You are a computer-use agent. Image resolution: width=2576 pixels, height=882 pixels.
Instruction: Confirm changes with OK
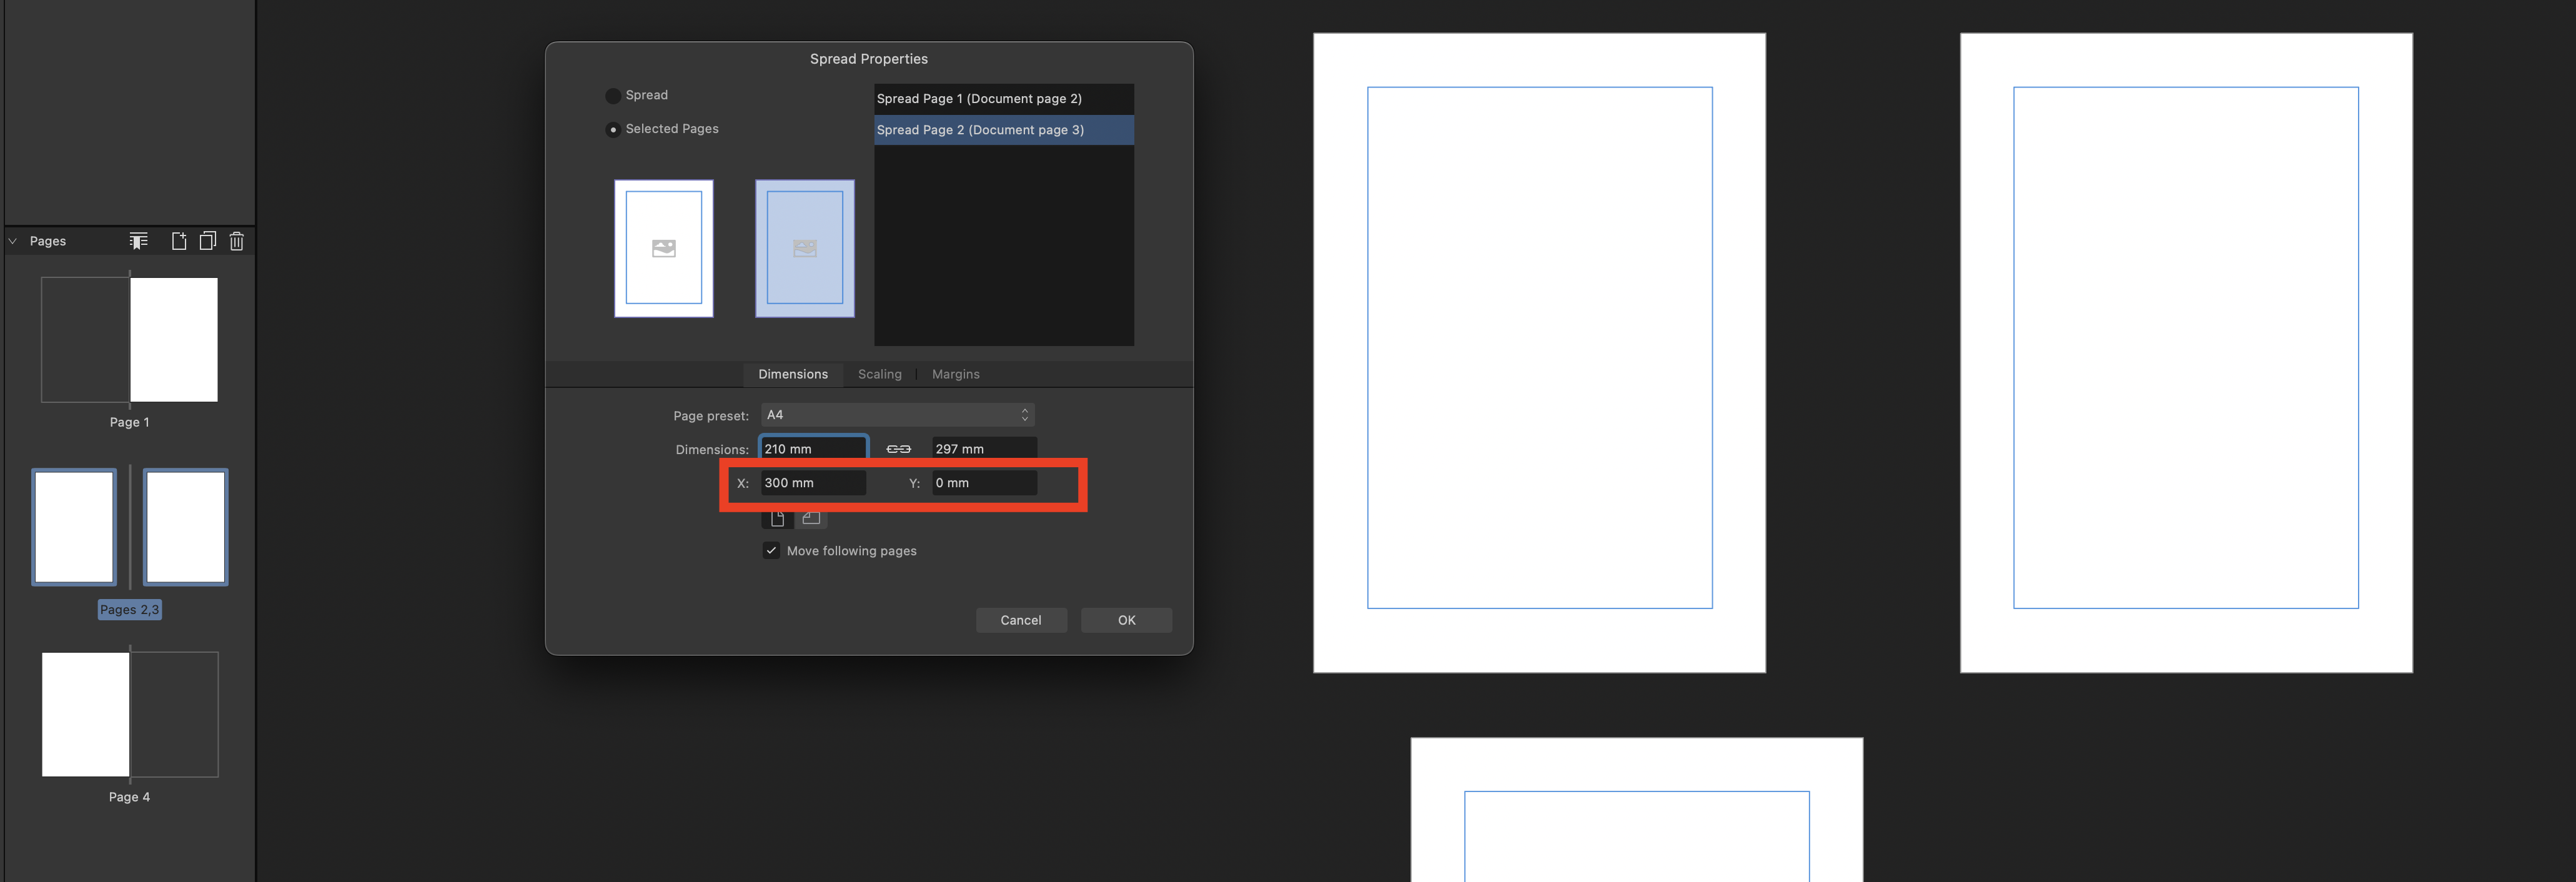point(1126,619)
